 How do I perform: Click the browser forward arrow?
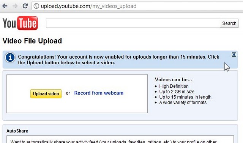pos(15,6)
